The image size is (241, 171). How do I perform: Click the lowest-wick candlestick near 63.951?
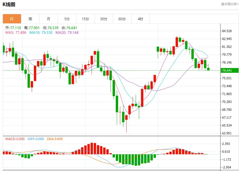[x=126, y=124]
